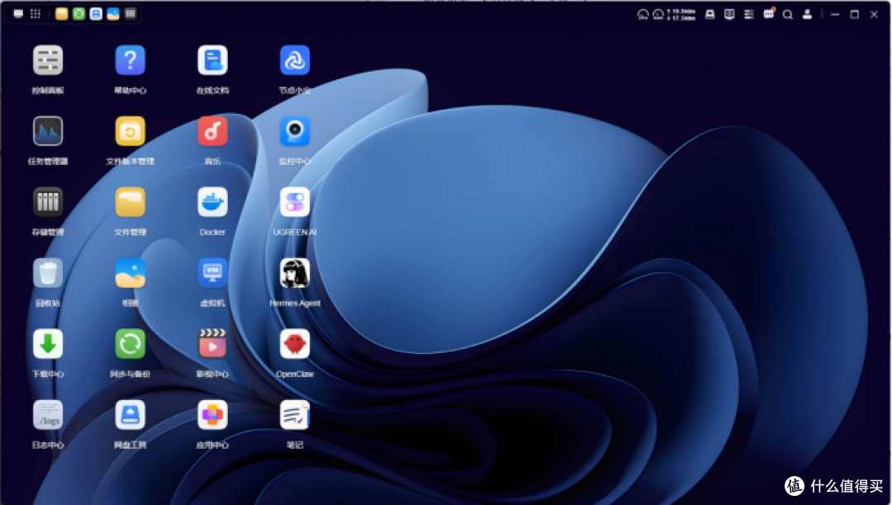This screenshot has height=505, width=892.
Task: Open the 控制面板 control panel app
Action: pos(48,60)
